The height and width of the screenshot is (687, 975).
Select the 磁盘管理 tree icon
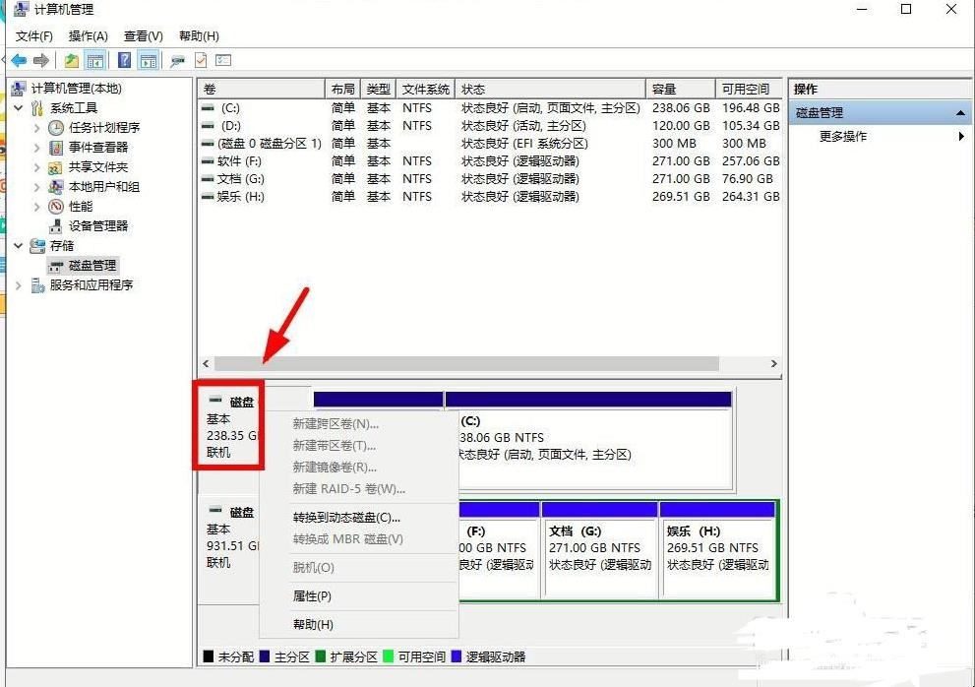(x=56, y=267)
